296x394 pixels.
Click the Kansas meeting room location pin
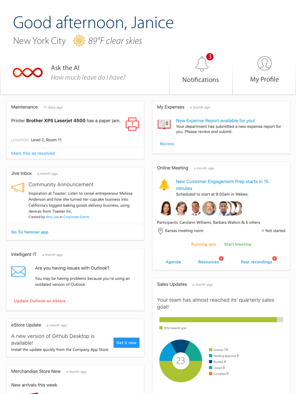(160, 231)
